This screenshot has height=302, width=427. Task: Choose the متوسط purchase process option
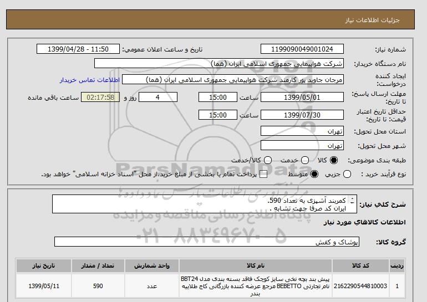314,174
